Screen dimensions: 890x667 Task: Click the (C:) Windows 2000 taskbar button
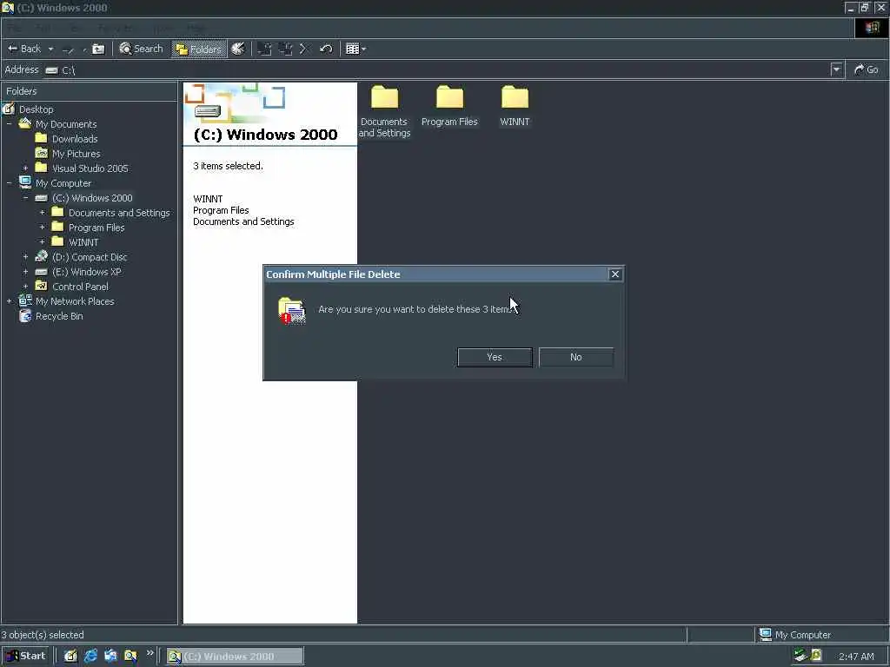point(235,657)
